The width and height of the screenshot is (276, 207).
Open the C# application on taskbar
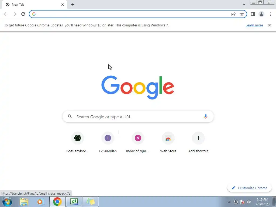(74, 202)
